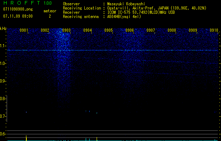Click receiver value ICOM IC-575 53.7492 MHz
Image resolution: width=221 pixels, height=141 pixels.
tap(141, 12)
